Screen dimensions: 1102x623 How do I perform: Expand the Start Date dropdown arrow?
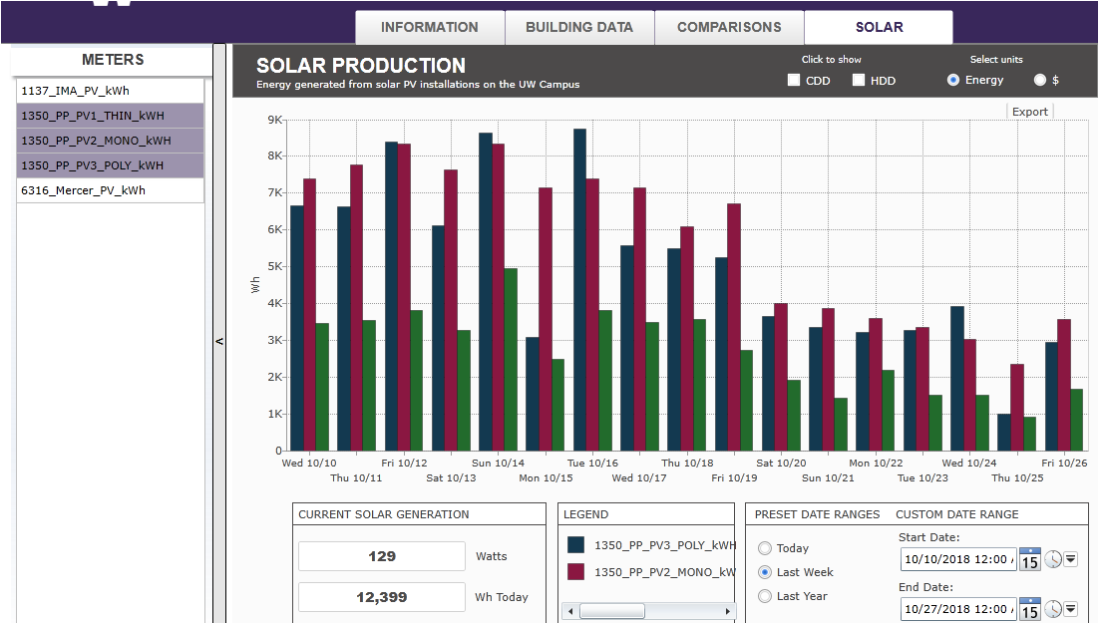(x=1071, y=559)
